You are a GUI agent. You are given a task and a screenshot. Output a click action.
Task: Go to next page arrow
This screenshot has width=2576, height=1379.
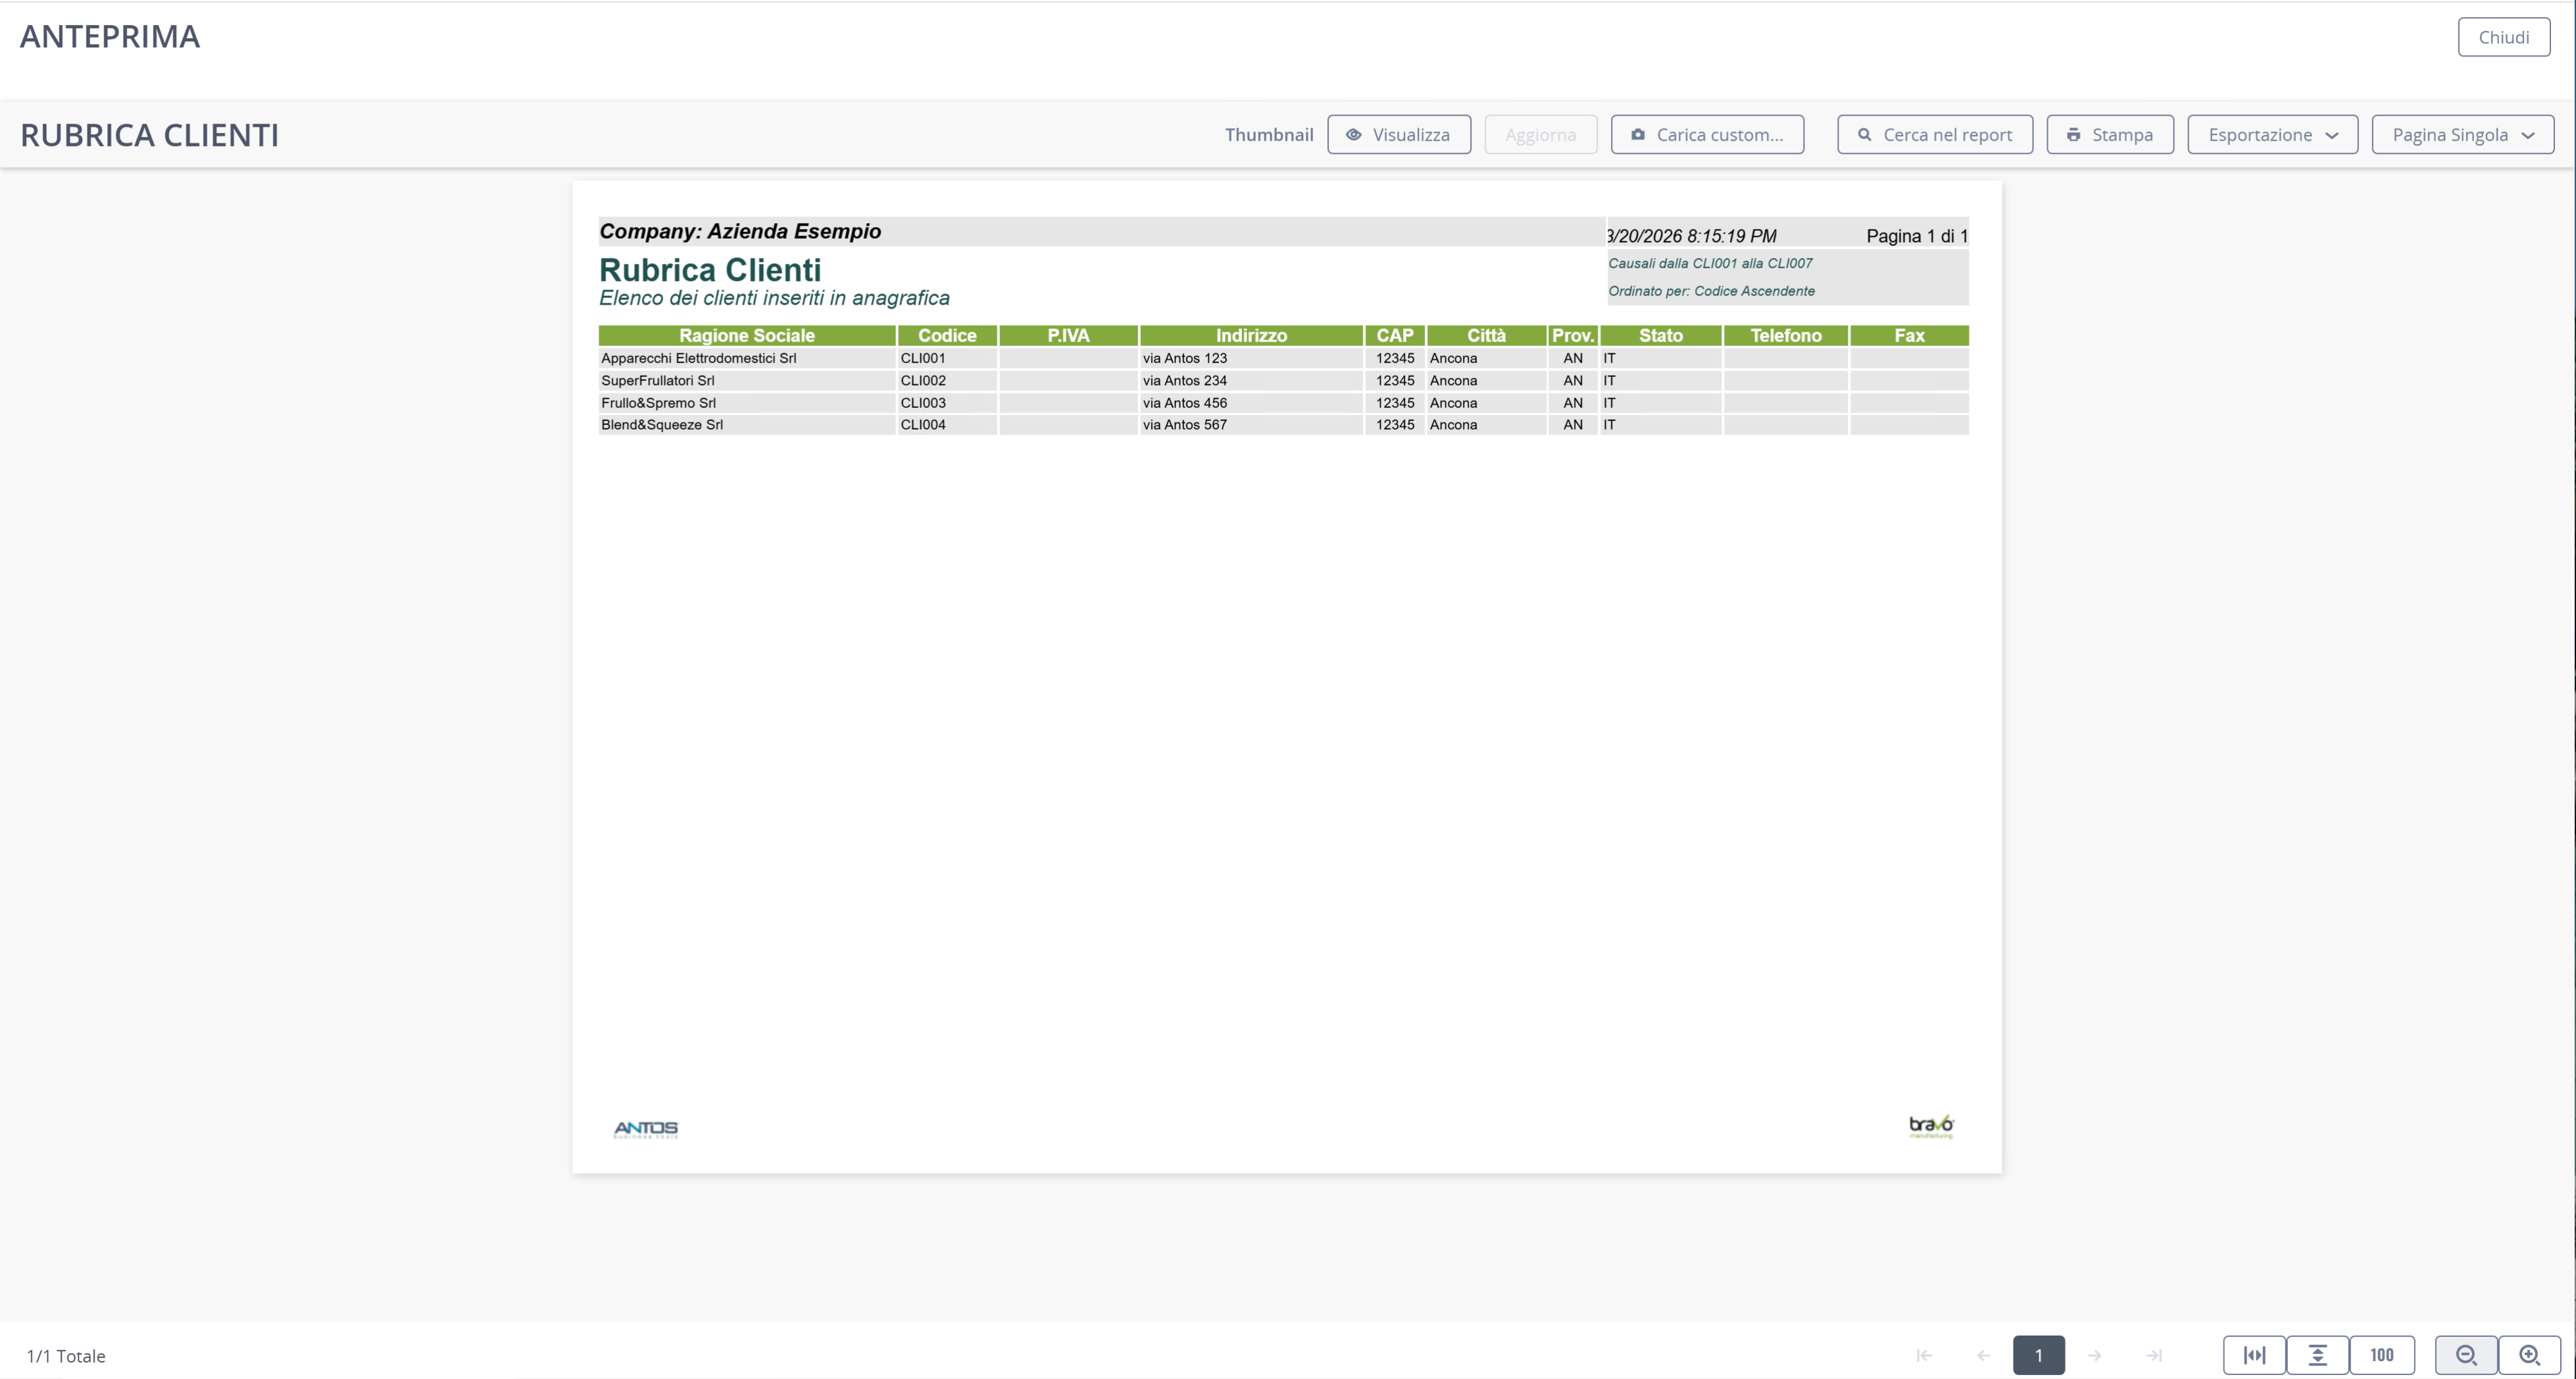click(2095, 1355)
